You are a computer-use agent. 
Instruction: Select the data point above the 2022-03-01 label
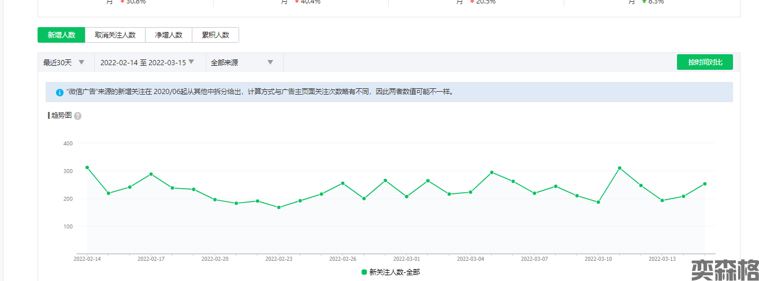(x=407, y=196)
